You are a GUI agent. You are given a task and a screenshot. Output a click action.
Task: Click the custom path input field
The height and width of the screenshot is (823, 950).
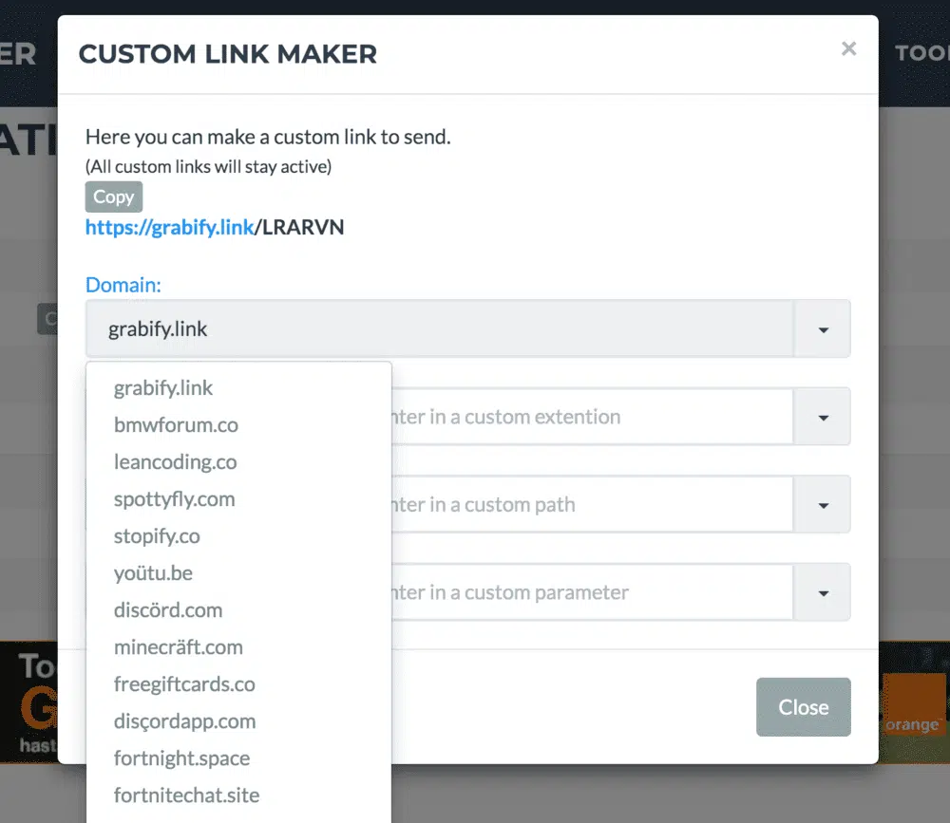tap(591, 505)
